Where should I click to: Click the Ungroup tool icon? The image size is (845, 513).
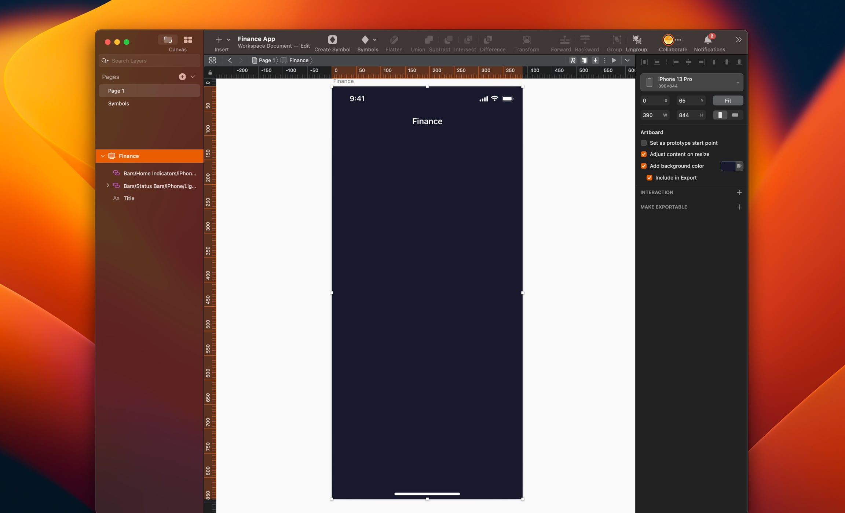click(x=636, y=40)
